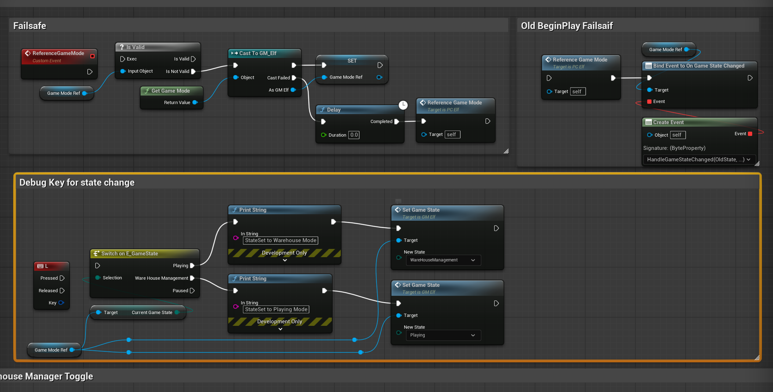Click the Switch on E_GameState node icon
The height and width of the screenshot is (392, 773).
(96, 254)
